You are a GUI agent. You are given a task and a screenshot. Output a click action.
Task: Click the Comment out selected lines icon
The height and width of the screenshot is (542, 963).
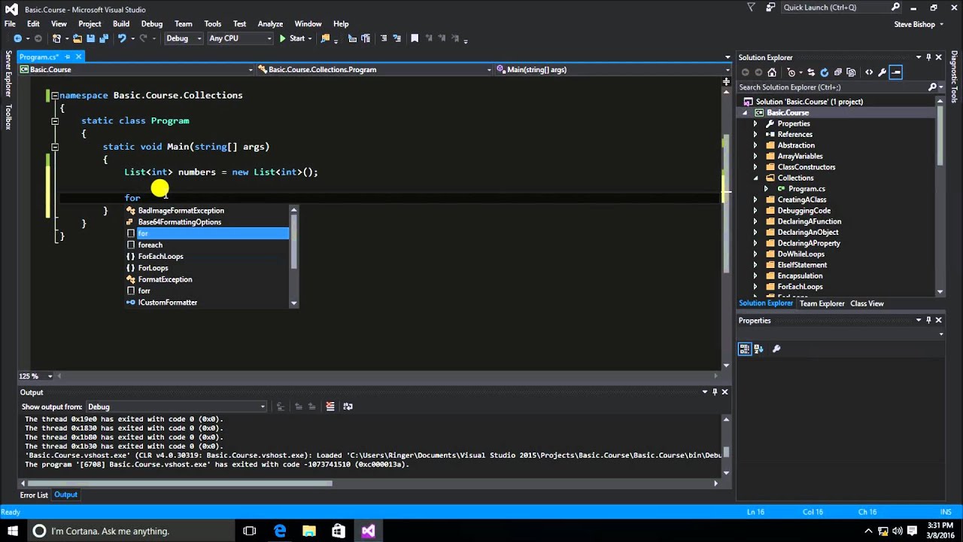[384, 38]
